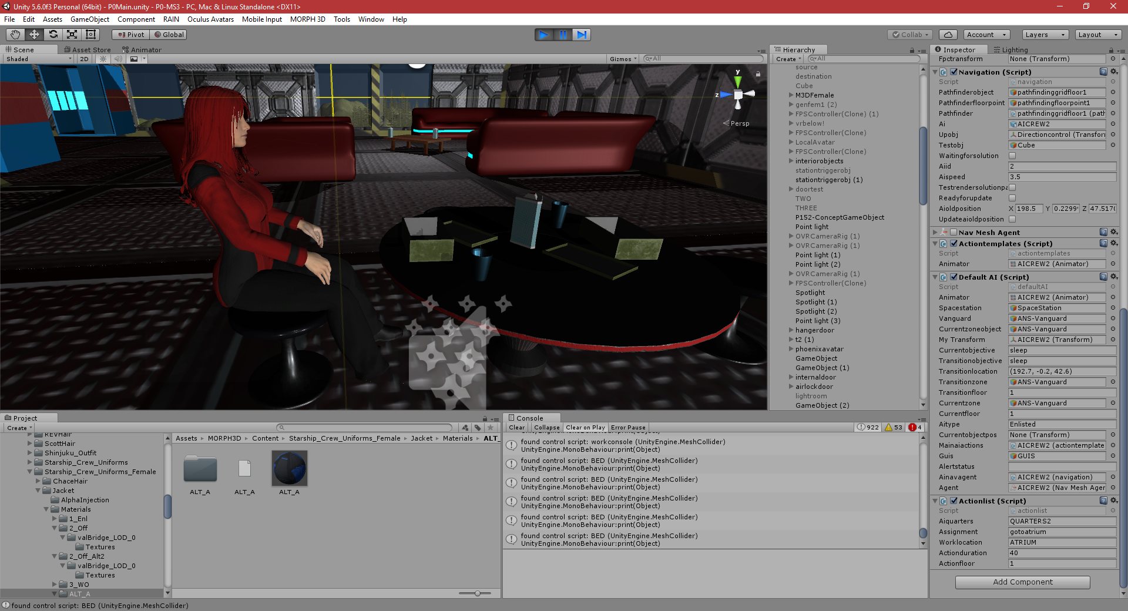Toggle Waitingforsolution checkbox
Image resolution: width=1128 pixels, height=611 pixels.
pyautogui.click(x=1012, y=156)
